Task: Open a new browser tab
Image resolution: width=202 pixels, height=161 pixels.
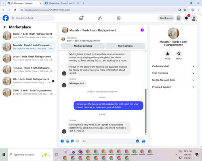Action: point(84,3)
